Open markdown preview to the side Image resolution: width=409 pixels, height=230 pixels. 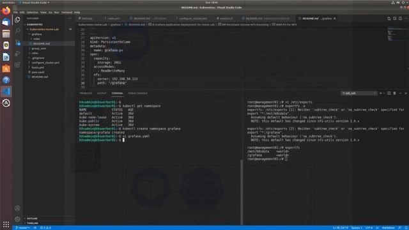coord(395,19)
